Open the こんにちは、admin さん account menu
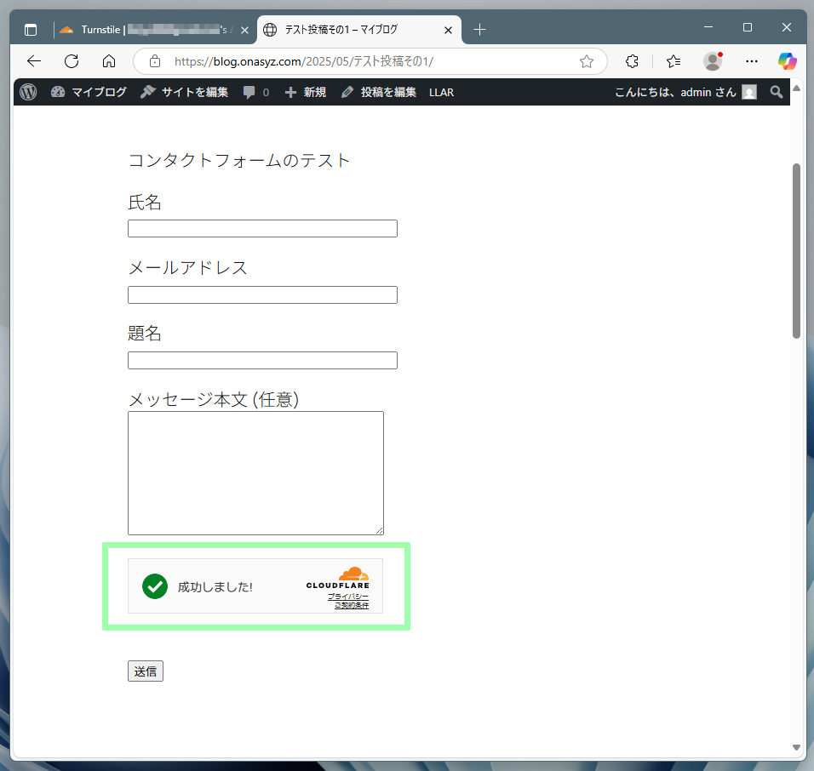 coord(685,92)
